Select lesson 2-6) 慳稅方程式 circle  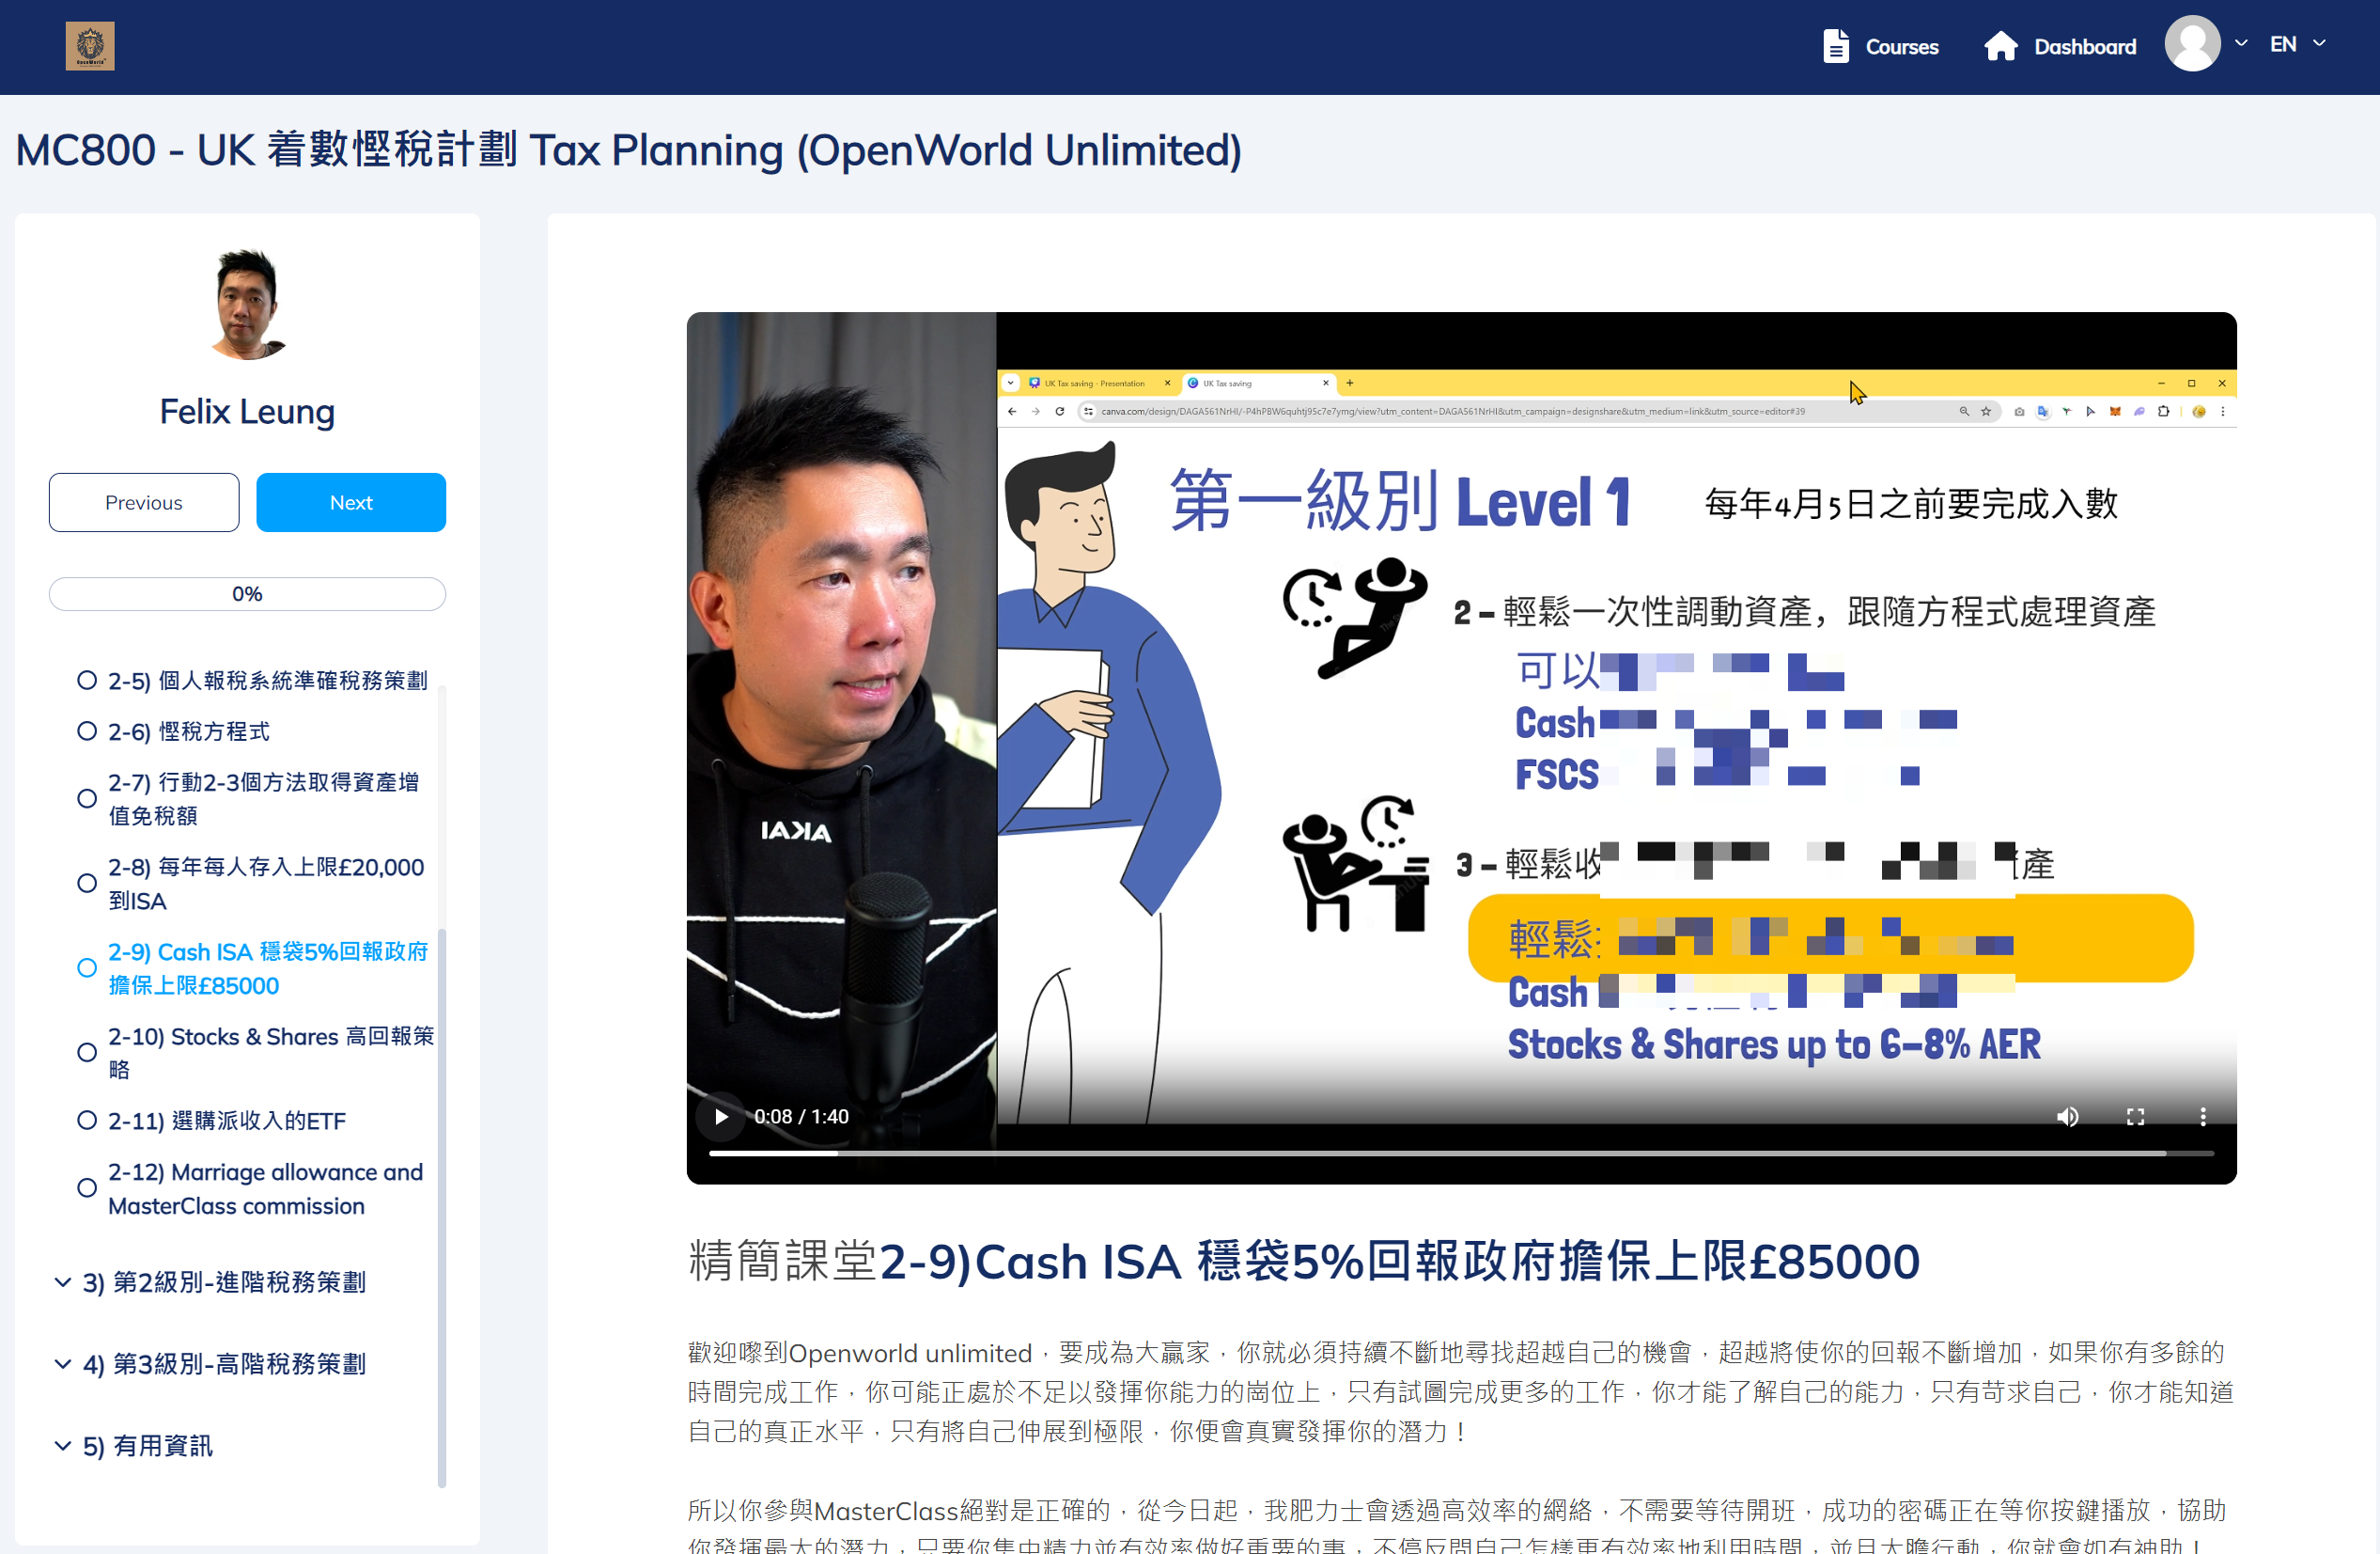point(87,731)
